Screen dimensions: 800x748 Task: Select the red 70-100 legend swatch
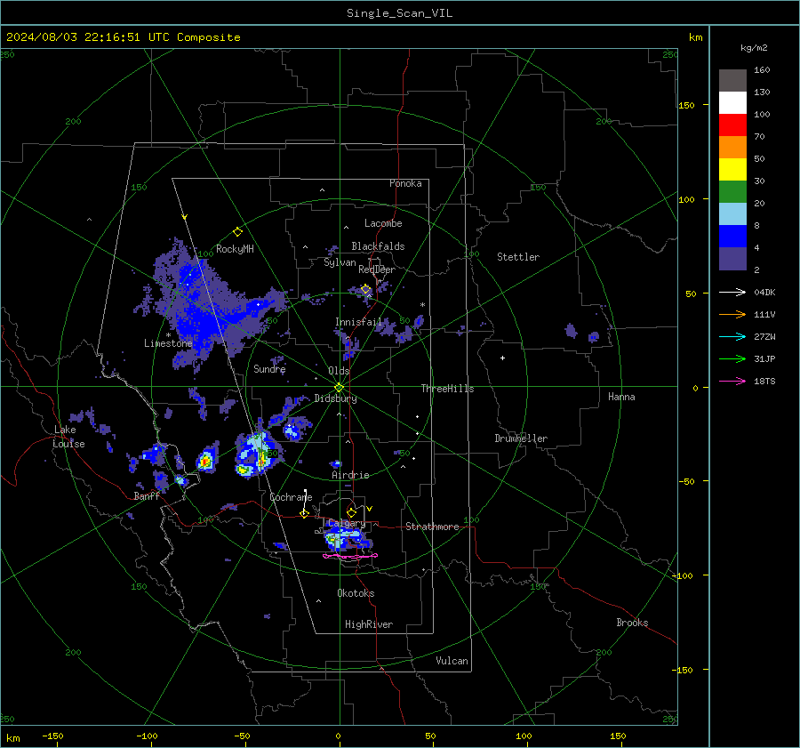[732, 125]
